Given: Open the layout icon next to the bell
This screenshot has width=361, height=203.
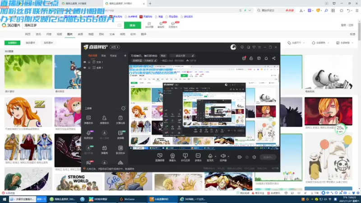Looking at the screenshot, I should click(259, 58).
